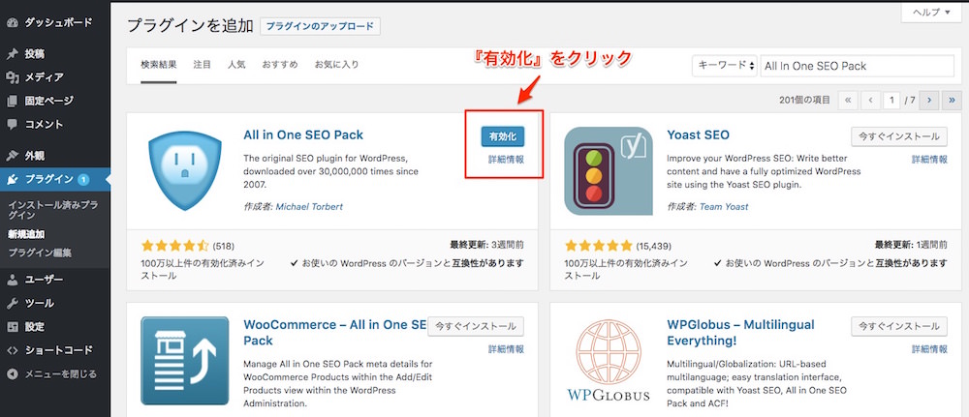Click the Posts (投稿) pin icon

click(12, 54)
